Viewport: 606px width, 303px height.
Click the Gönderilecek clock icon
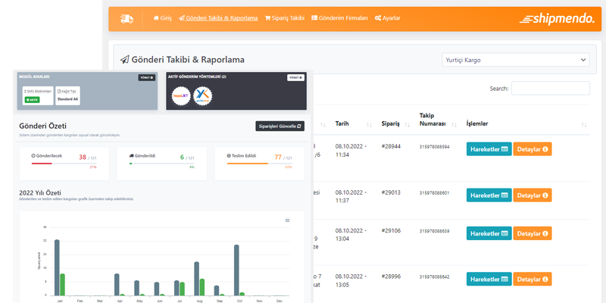coord(33,156)
